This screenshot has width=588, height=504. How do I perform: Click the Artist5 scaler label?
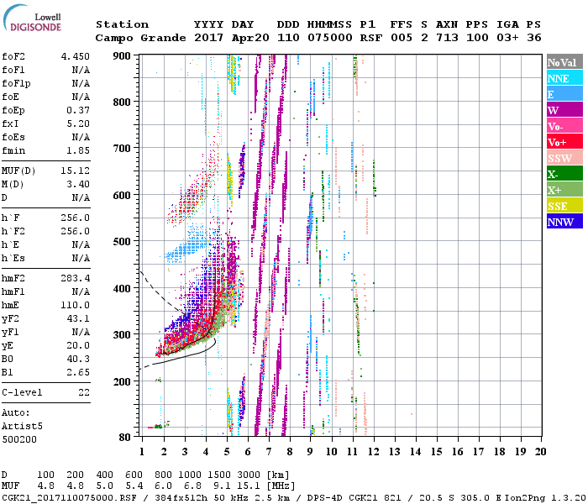click(x=22, y=427)
